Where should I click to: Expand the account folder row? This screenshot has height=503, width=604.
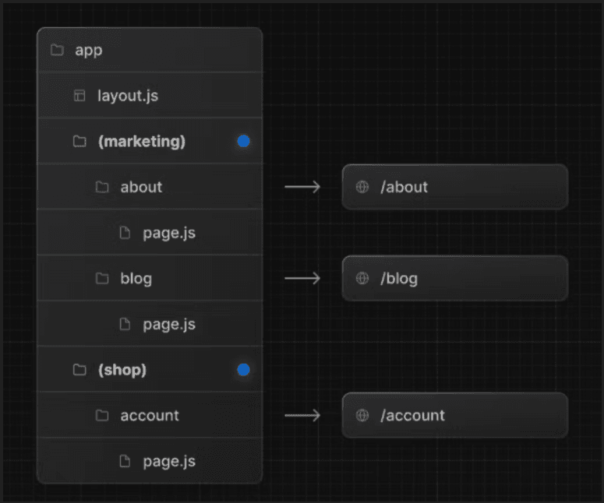click(x=150, y=416)
